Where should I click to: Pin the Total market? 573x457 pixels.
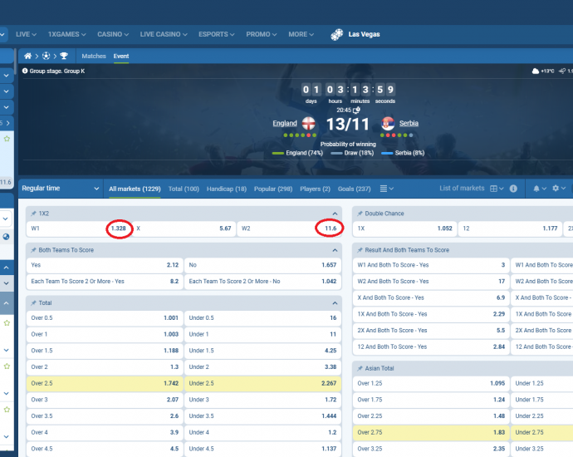click(x=33, y=302)
